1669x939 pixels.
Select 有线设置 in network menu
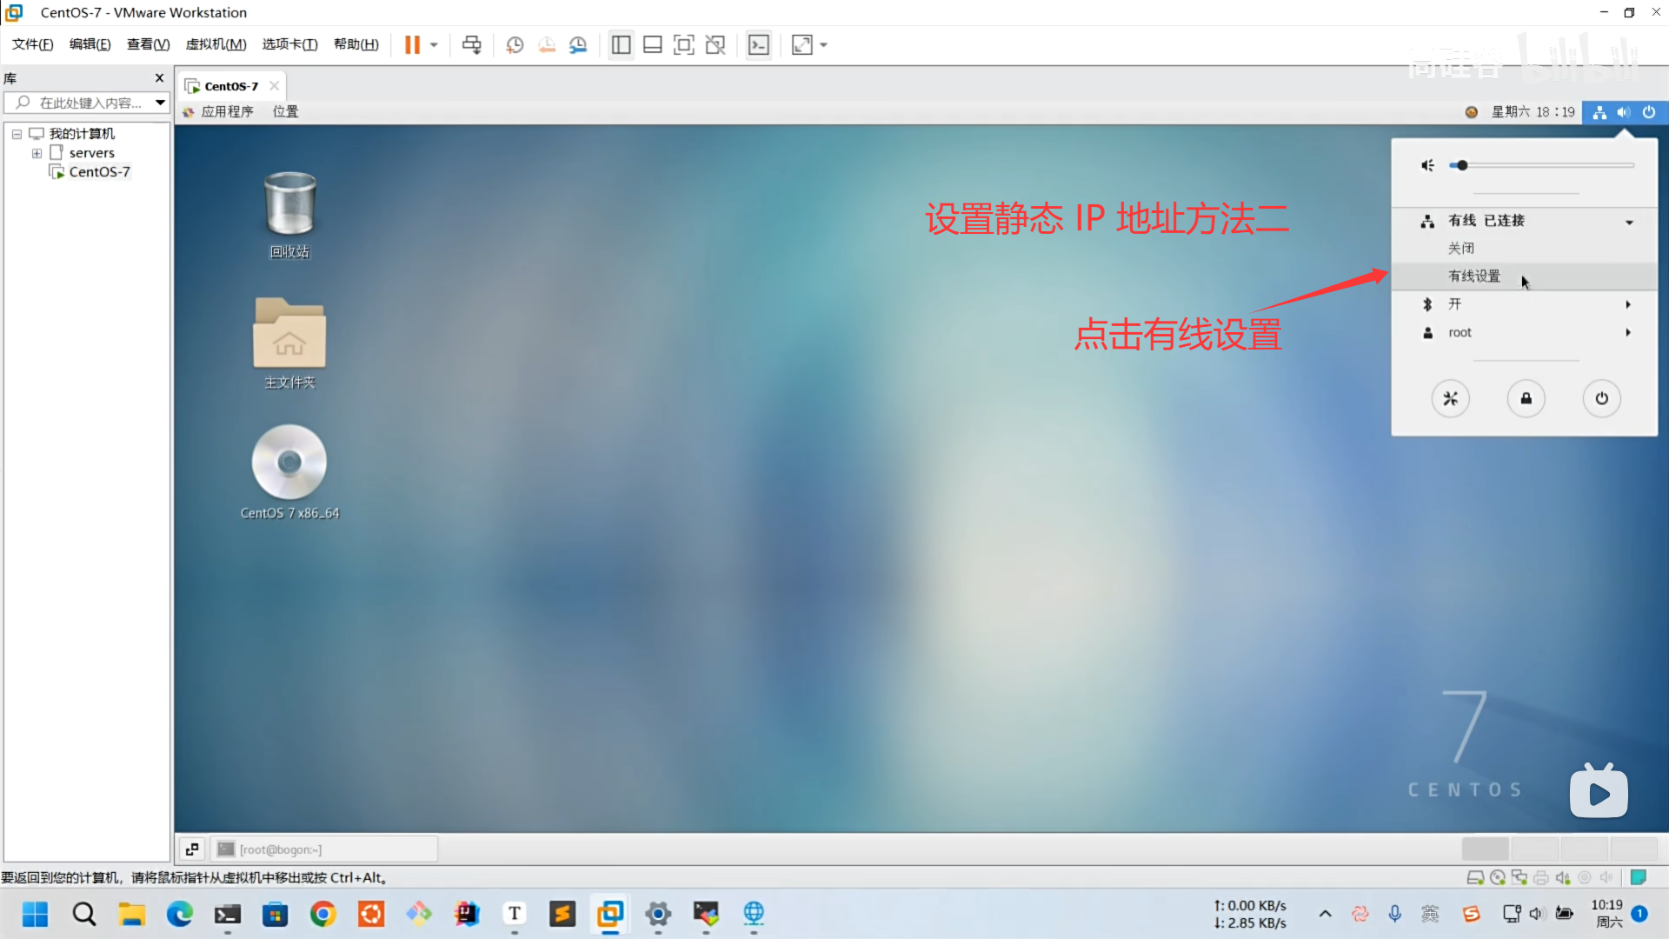1474,276
